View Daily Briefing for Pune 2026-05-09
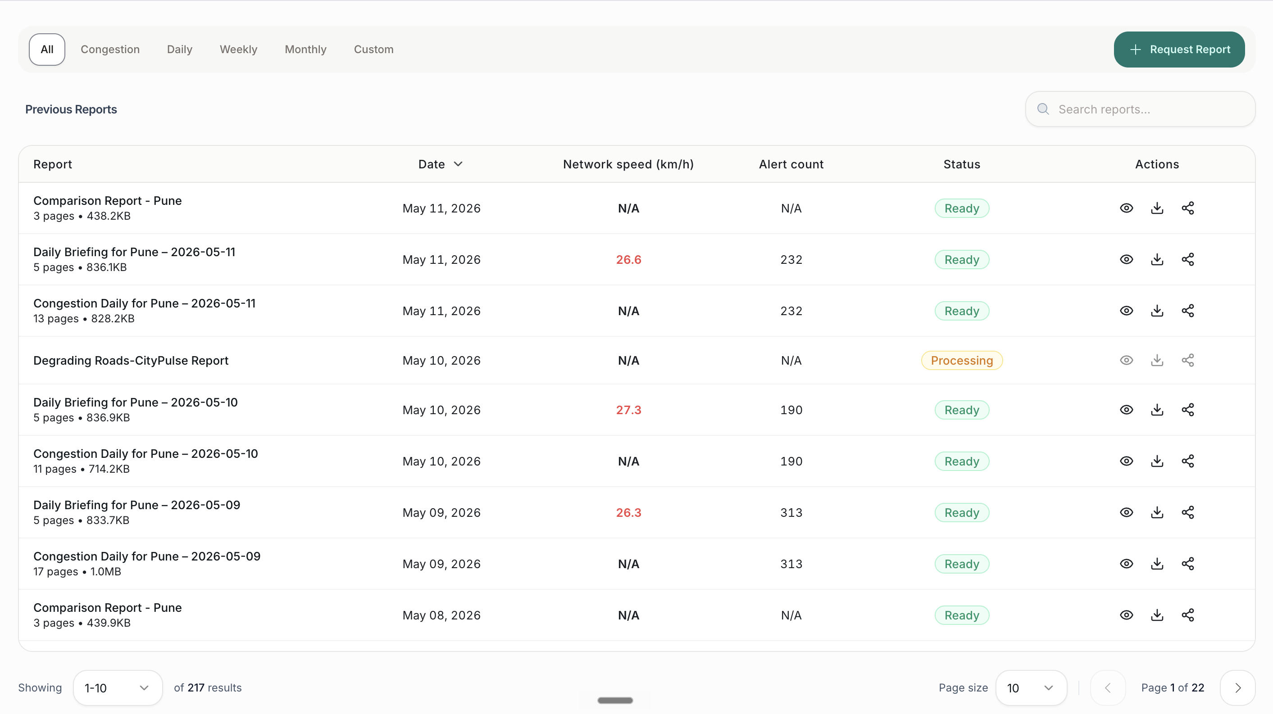Screen dimensions: 1273x714 click(1126, 512)
